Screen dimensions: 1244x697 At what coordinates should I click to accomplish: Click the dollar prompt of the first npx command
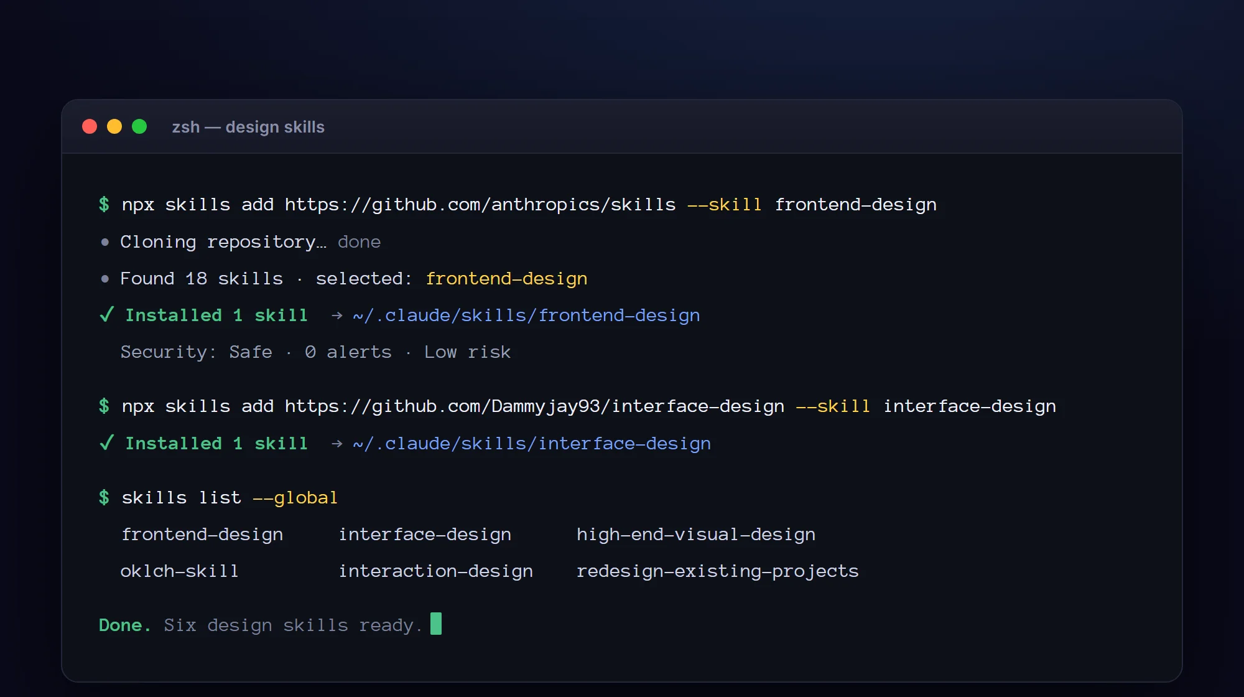tap(104, 204)
